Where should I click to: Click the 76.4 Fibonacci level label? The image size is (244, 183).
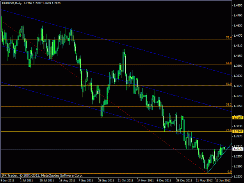coord(229,37)
